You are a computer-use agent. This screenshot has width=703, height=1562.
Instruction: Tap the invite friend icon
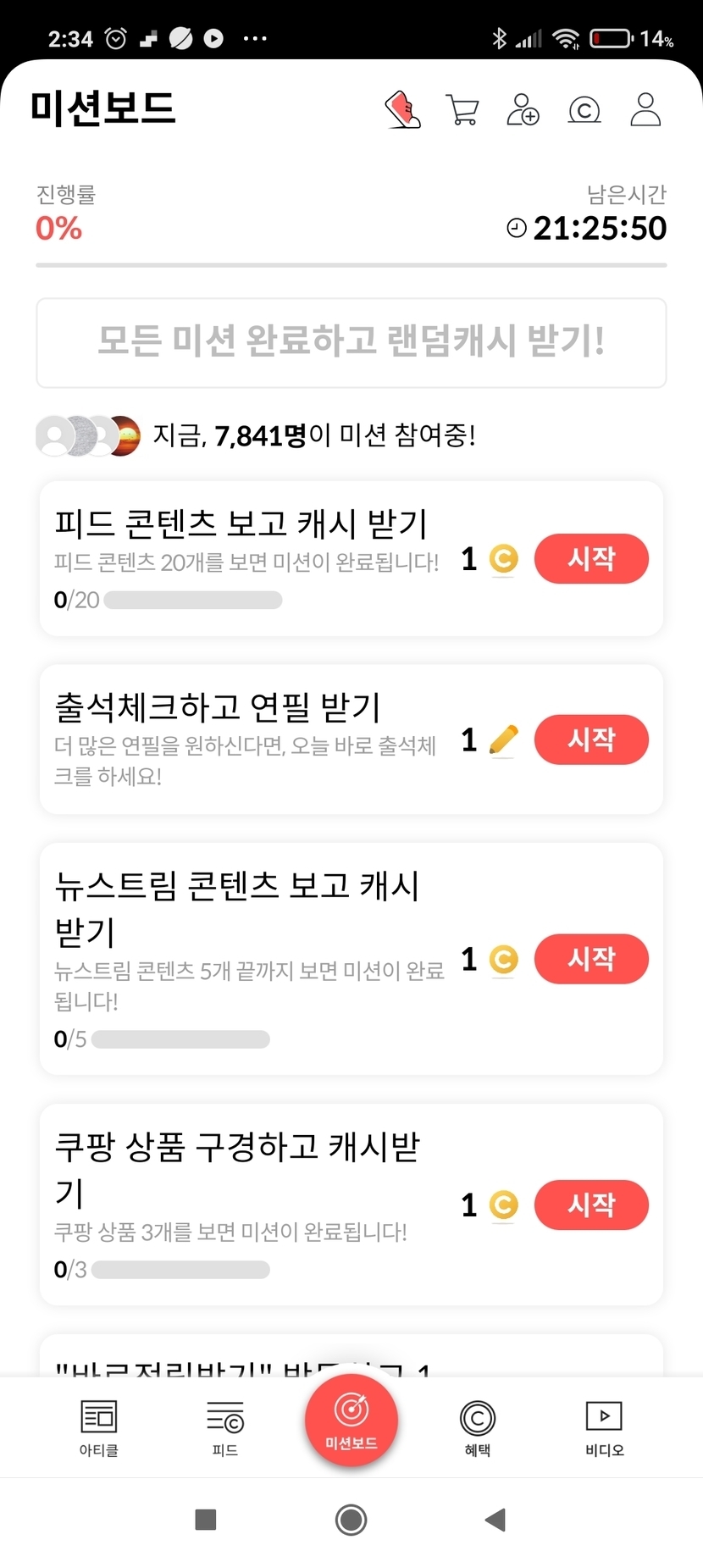tap(523, 110)
